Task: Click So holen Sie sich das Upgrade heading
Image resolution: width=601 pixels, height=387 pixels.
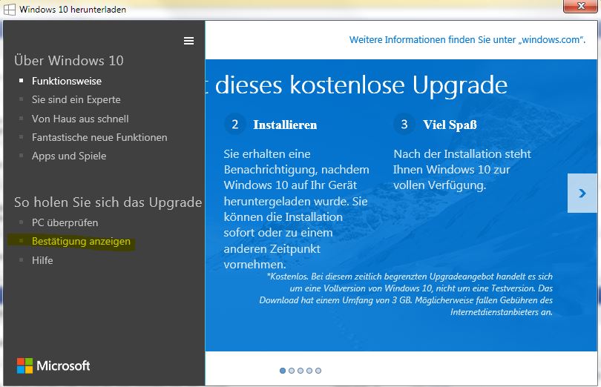Action: tap(108, 202)
